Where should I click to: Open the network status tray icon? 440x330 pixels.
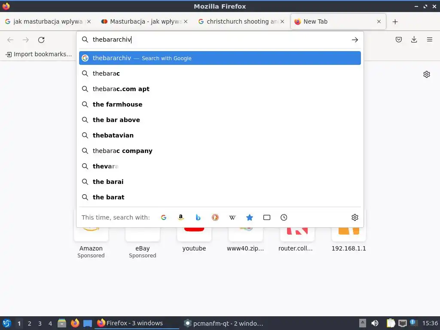click(x=402, y=323)
